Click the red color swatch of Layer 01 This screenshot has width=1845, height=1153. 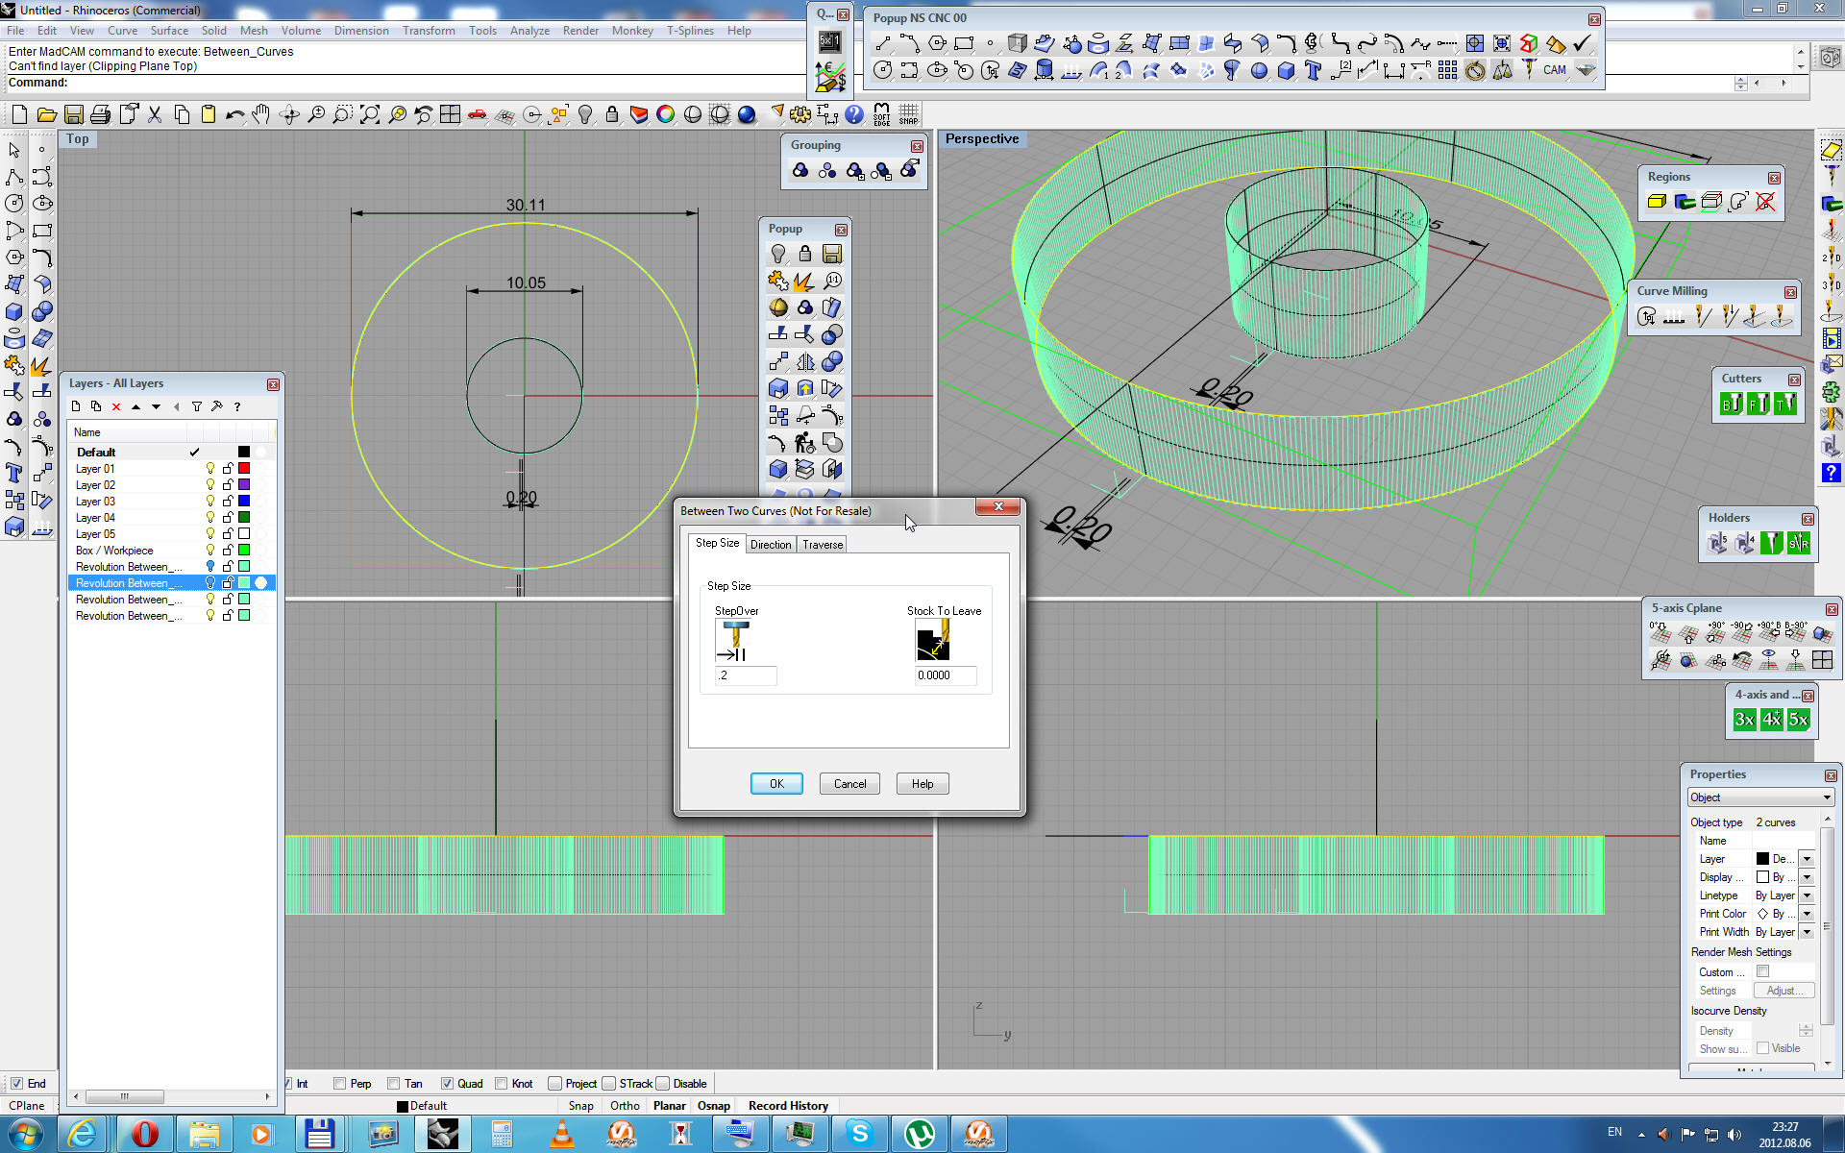(244, 469)
